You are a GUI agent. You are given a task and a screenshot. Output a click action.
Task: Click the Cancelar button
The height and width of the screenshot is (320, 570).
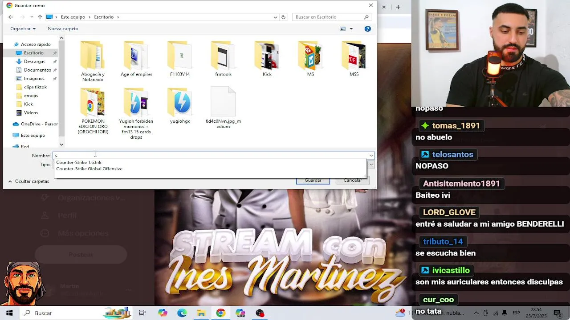click(353, 180)
